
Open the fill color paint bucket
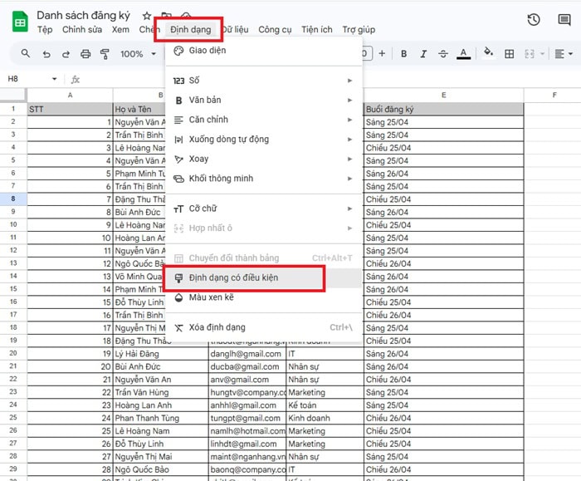(488, 54)
